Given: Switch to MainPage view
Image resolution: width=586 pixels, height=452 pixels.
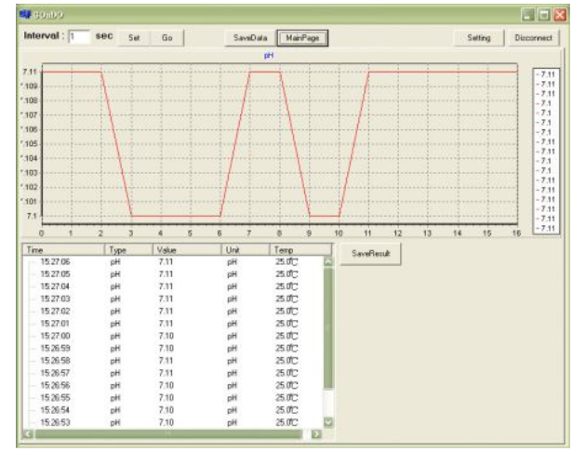Looking at the screenshot, I should point(303,38).
